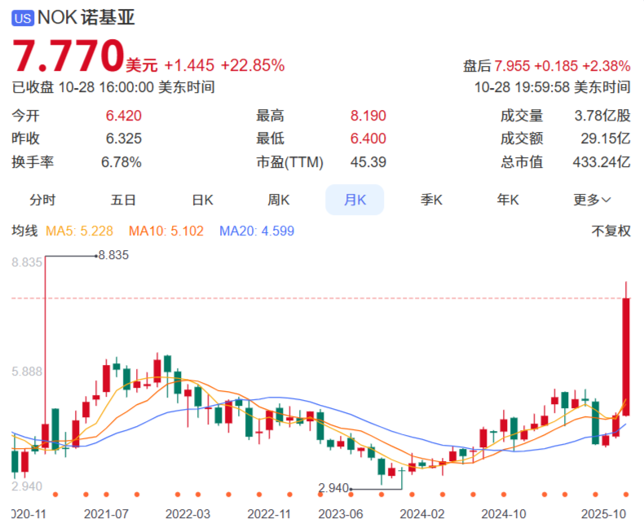Click the orange event dot below 2025-10

626,495
